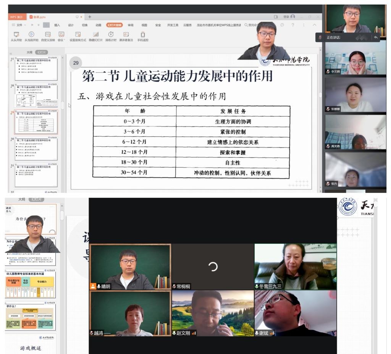The image size is (391, 354).
Task: Open the 插入 ribbon tab
Action: (x=57, y=25)
